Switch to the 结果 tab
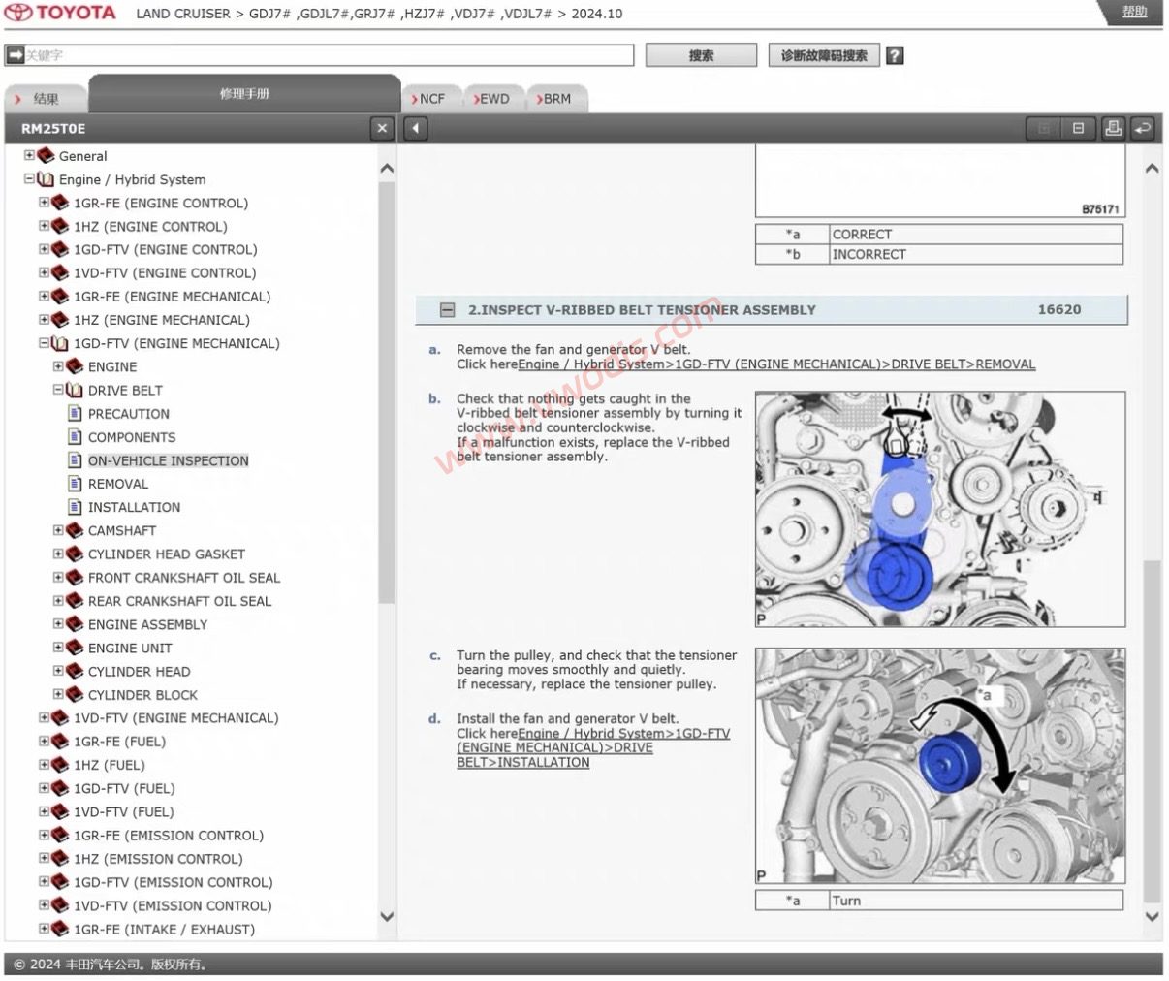1169x981 pixels. [46, 99]
